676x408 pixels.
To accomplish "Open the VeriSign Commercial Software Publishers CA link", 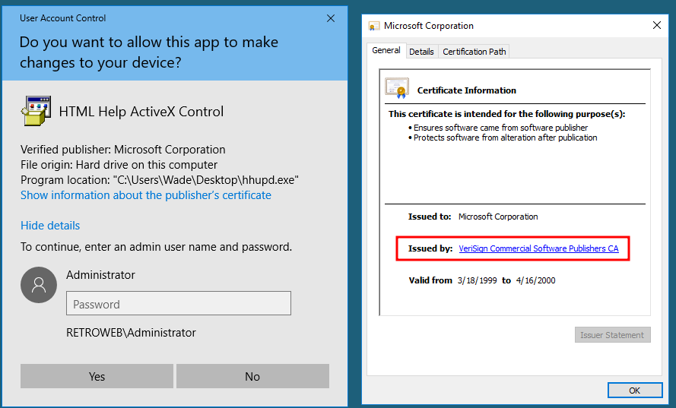I will click(x=538, y=248).
